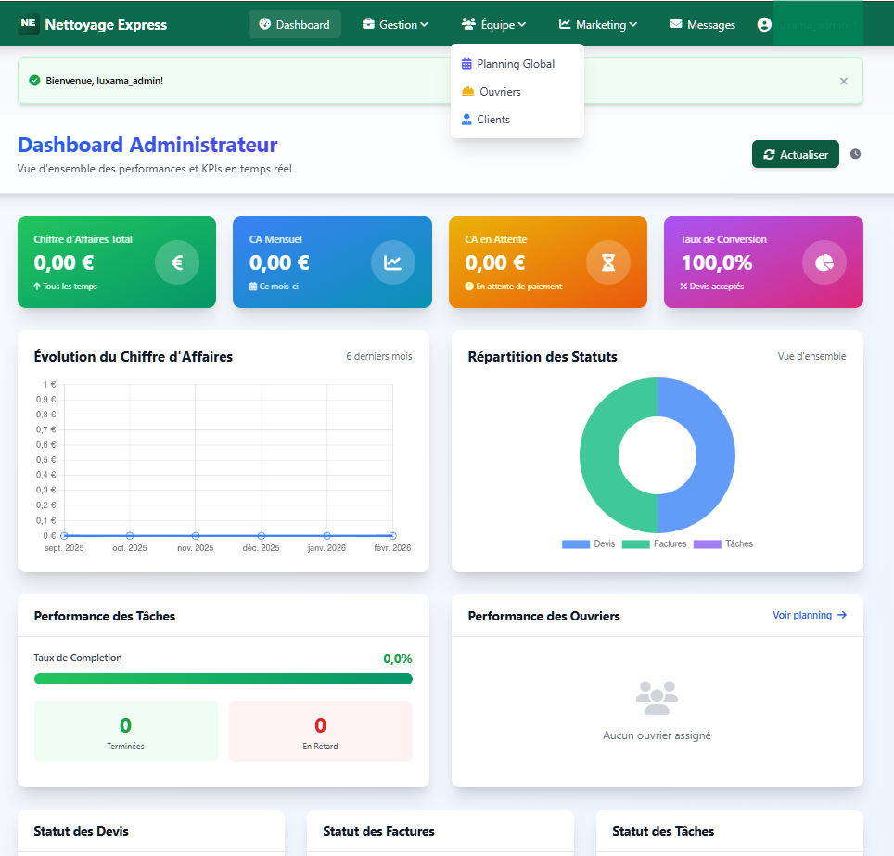Click the 'Aucun ouvrier assigné' text
The width and height of the screenshot is (894, 856).
point(657,735)
